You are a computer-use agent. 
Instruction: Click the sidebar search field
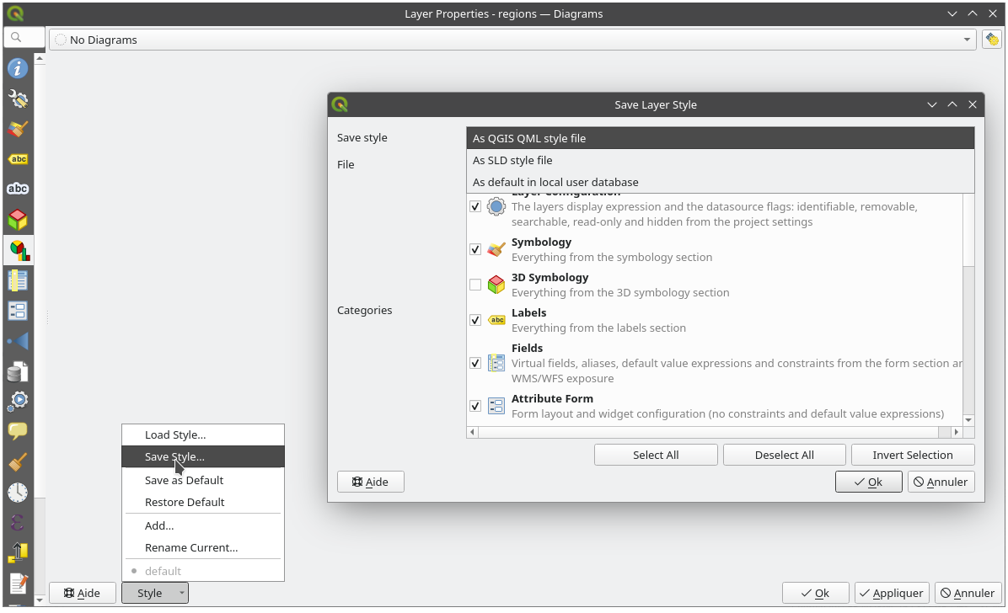(x=25, y=37)
